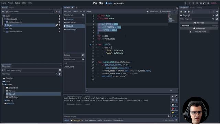This screenshot has width=220, height=124.
Task: Select IdleState.gd in the FileSystem
Action: (13, 88)
